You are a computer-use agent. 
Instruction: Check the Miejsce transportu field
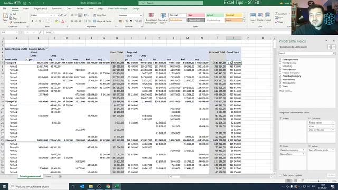tap(280, 73)
